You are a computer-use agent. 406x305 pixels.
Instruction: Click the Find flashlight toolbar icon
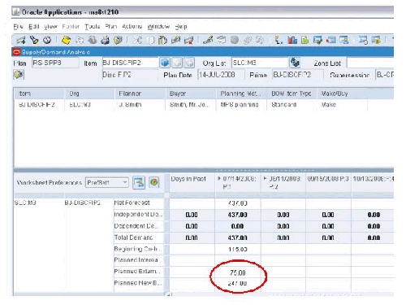34,40
